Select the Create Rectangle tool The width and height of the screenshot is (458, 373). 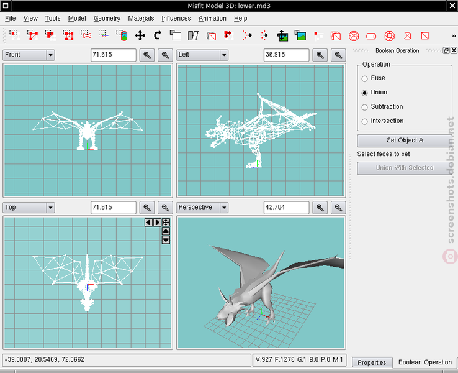[425, 35]
